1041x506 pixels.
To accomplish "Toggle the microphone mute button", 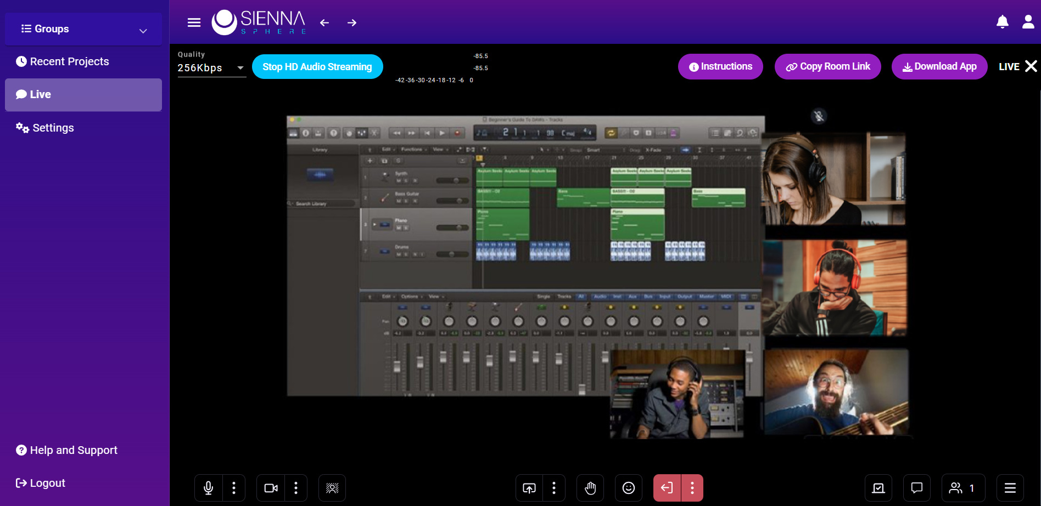I will [209, 488].
